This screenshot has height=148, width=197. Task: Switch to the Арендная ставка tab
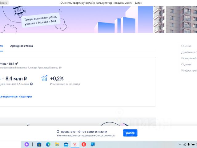tap(22, 46)
